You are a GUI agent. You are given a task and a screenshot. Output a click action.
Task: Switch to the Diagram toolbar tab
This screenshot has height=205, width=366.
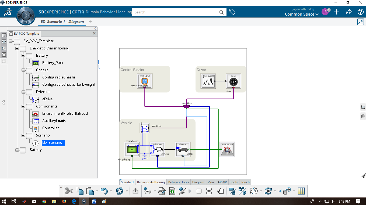tap(198, 182)
